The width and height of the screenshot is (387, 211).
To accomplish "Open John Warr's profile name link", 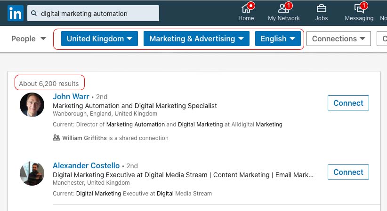I will pos(71,96).
